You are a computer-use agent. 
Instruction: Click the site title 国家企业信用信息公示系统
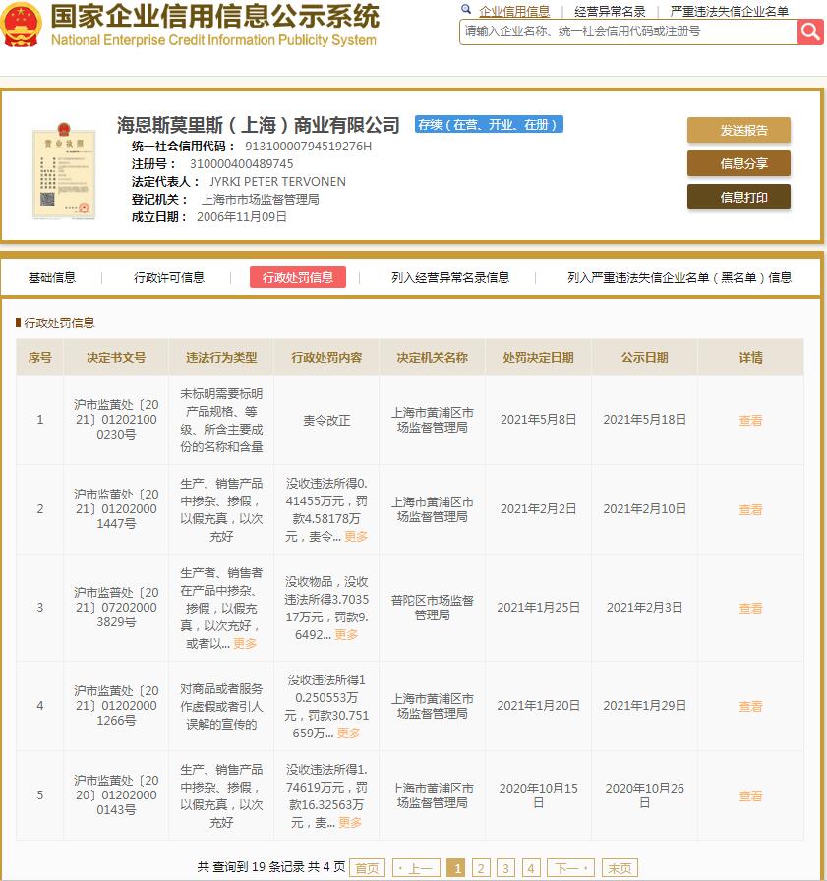(215, 16)
